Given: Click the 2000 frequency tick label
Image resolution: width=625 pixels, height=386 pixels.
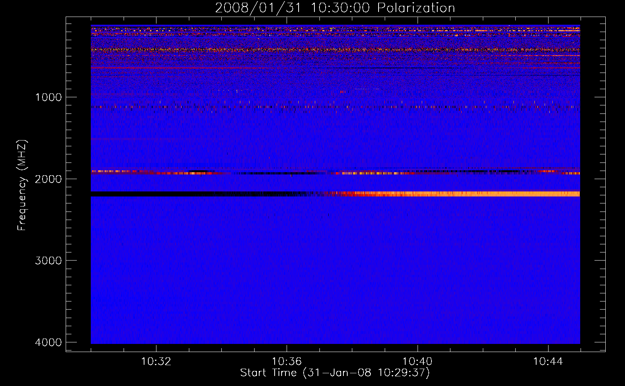Looking at the screenshot, I should pos(48,179).
